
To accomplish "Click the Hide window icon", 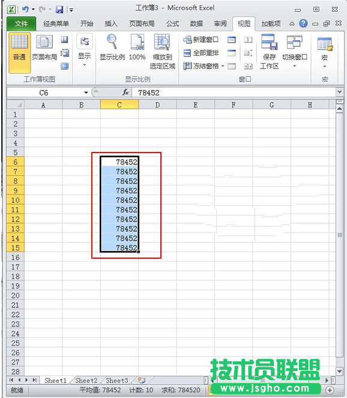I will click(232, 53).
